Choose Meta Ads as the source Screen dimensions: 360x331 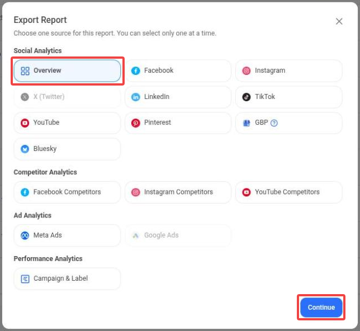(x=67, y=235)
